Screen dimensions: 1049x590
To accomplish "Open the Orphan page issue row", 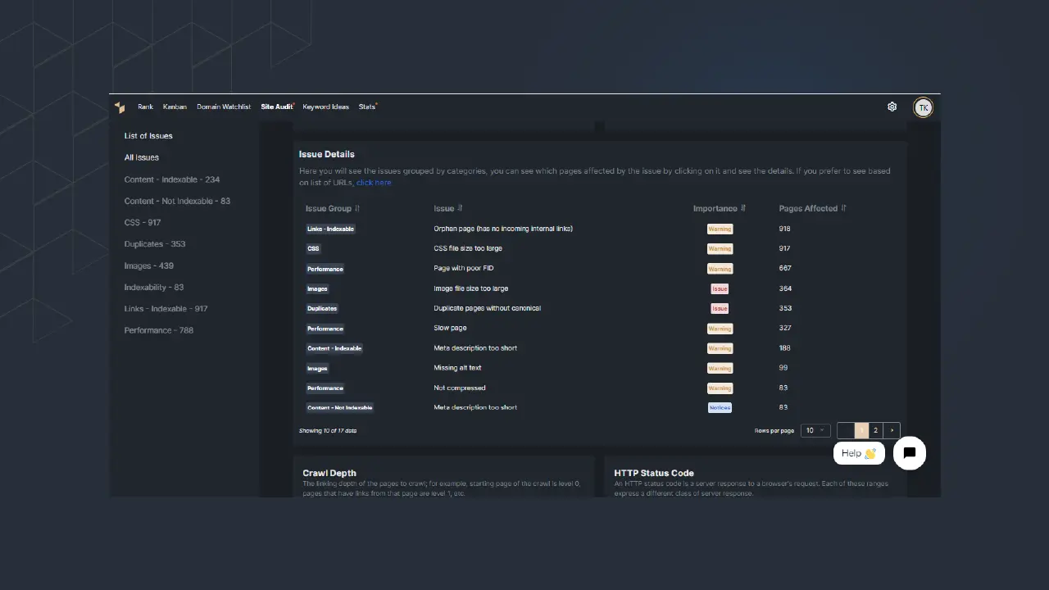I will (502, 229).
